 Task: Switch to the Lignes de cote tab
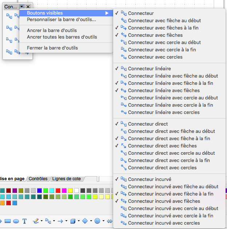(67, 179)
